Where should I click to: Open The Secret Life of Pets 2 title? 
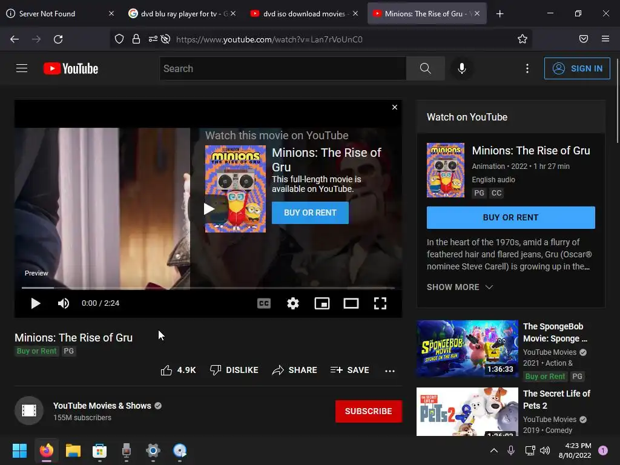556,400
